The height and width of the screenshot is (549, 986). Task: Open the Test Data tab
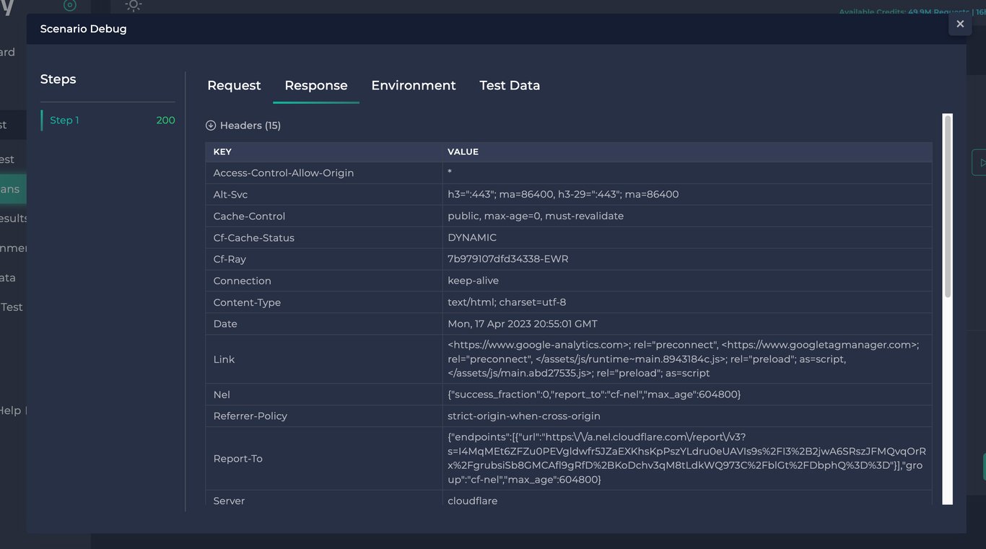510,85
